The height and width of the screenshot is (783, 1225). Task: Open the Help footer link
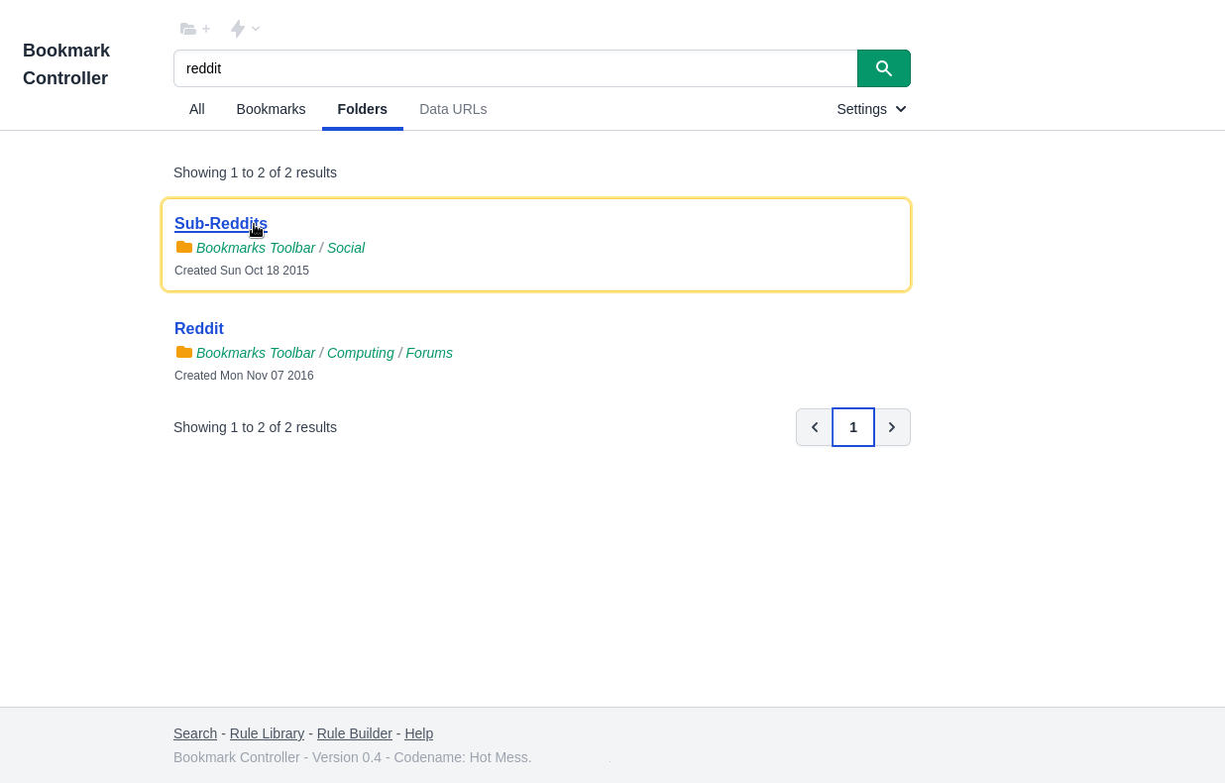[418, 733]
